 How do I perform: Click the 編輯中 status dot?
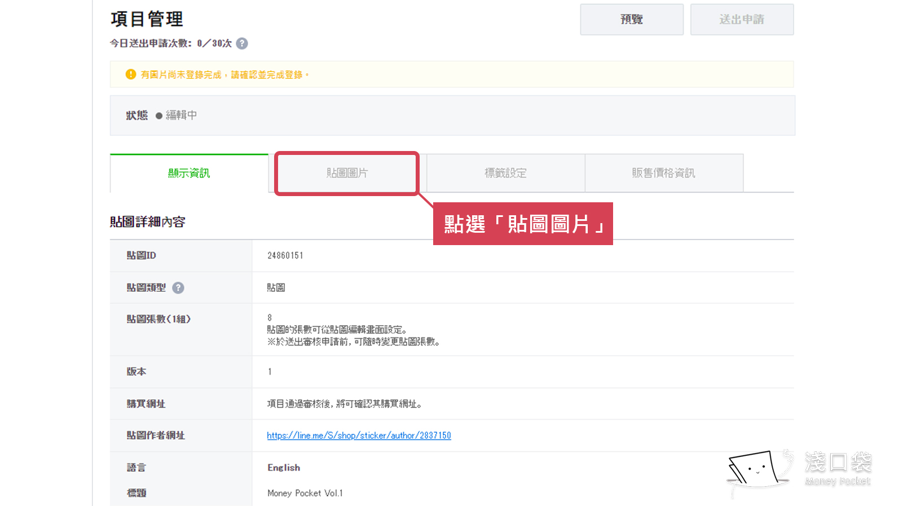tap(159, 116)
